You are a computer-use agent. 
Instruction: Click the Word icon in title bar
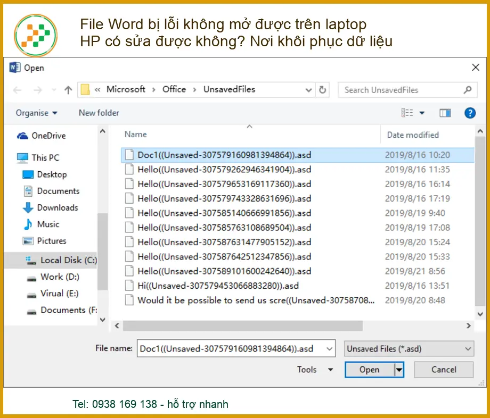[x=15, y=68]
